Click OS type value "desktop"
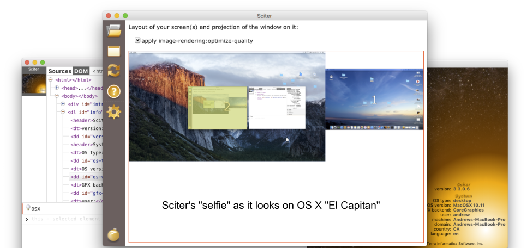The height and width of the screenshot is (248, 527). click(x=463, y=200)
